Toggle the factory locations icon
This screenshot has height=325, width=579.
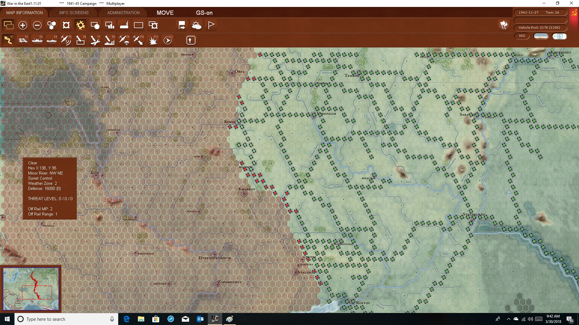point(124,25)
